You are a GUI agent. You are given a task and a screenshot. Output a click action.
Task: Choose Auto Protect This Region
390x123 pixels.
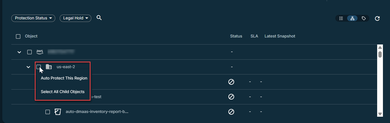pos(64,78)
